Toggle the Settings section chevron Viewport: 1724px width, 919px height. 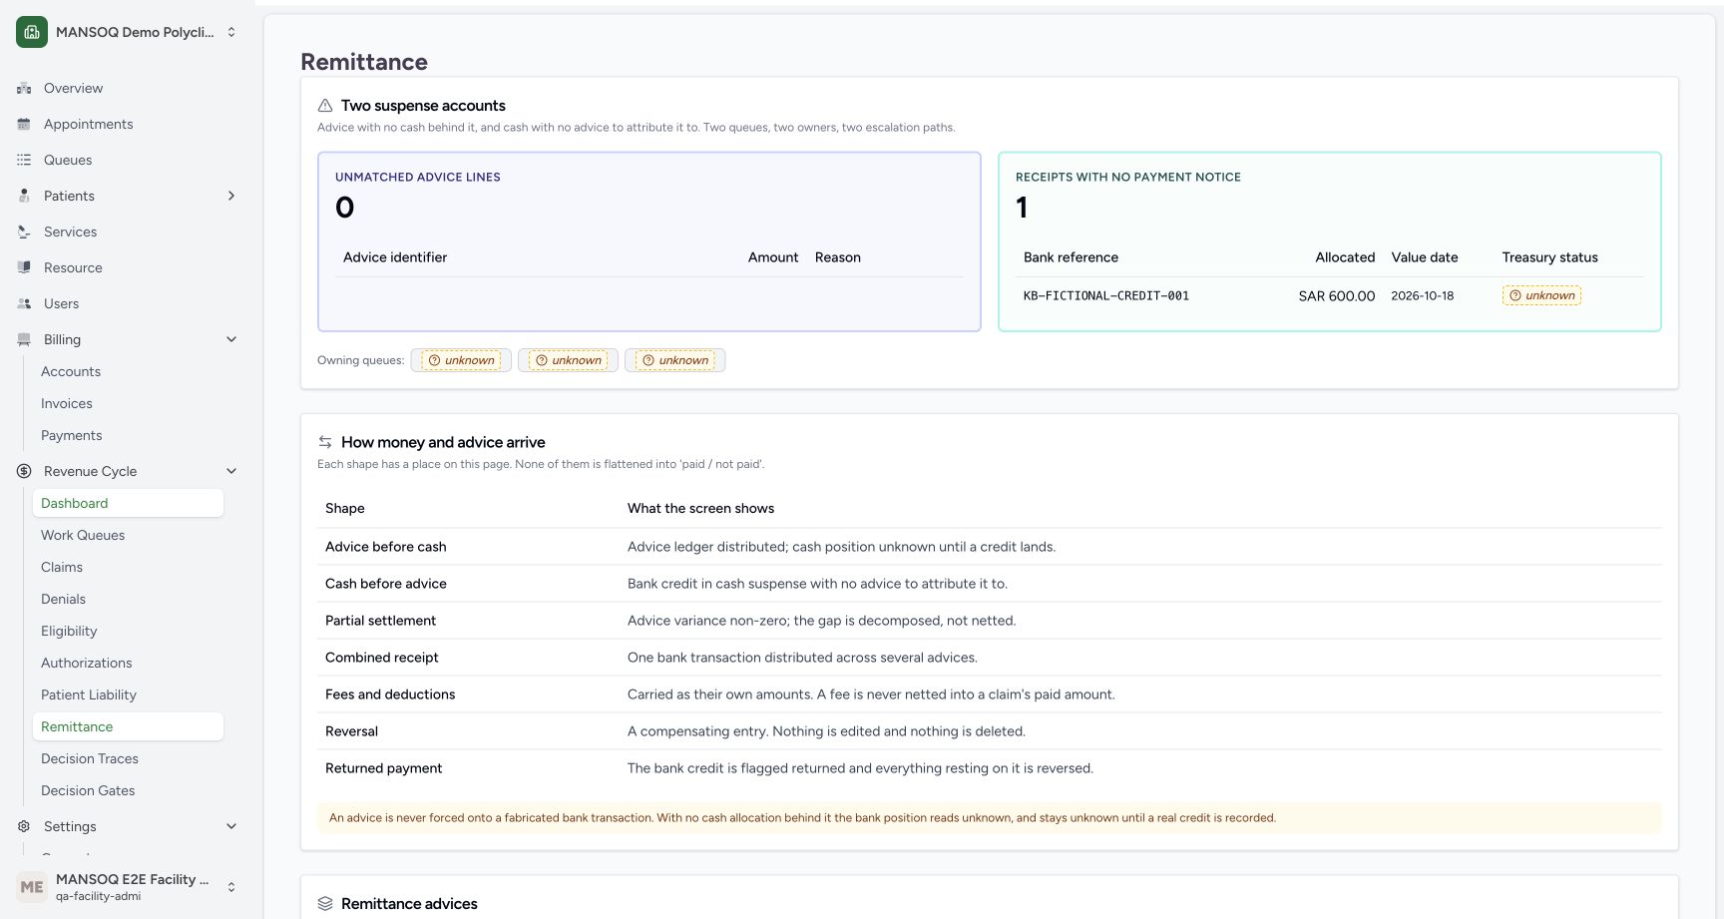pyautogui.click(x=231, y=826)
